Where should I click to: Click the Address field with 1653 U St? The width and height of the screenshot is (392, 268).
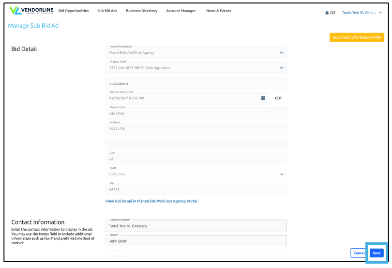(196, 128)
